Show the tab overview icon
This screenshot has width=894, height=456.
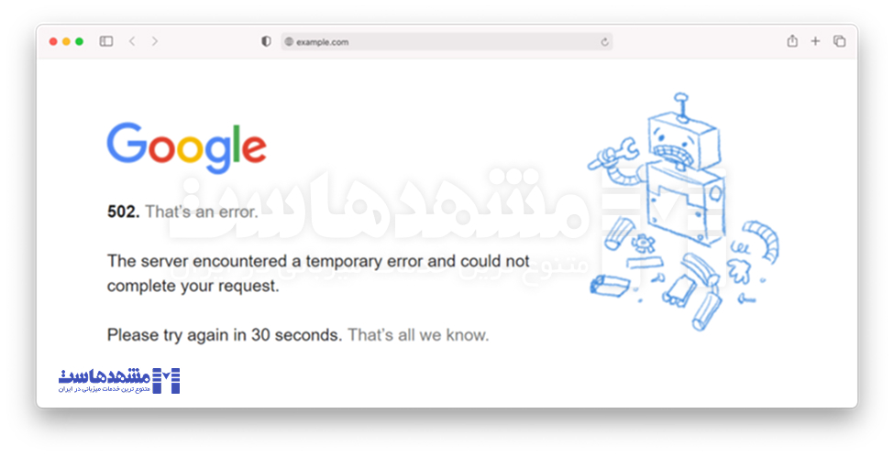(839, 41)
